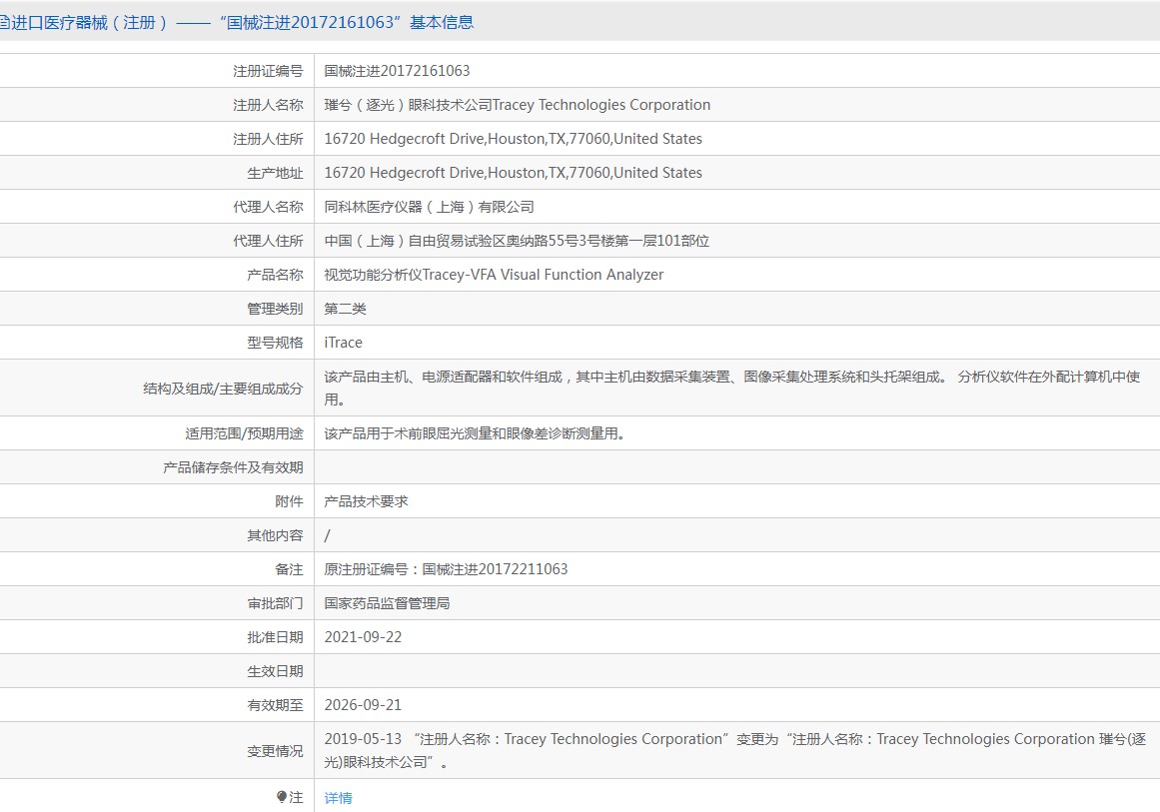Select the 第二类 management category value
This screenshot has width=1160, height=812.
[x=346, y=309]
